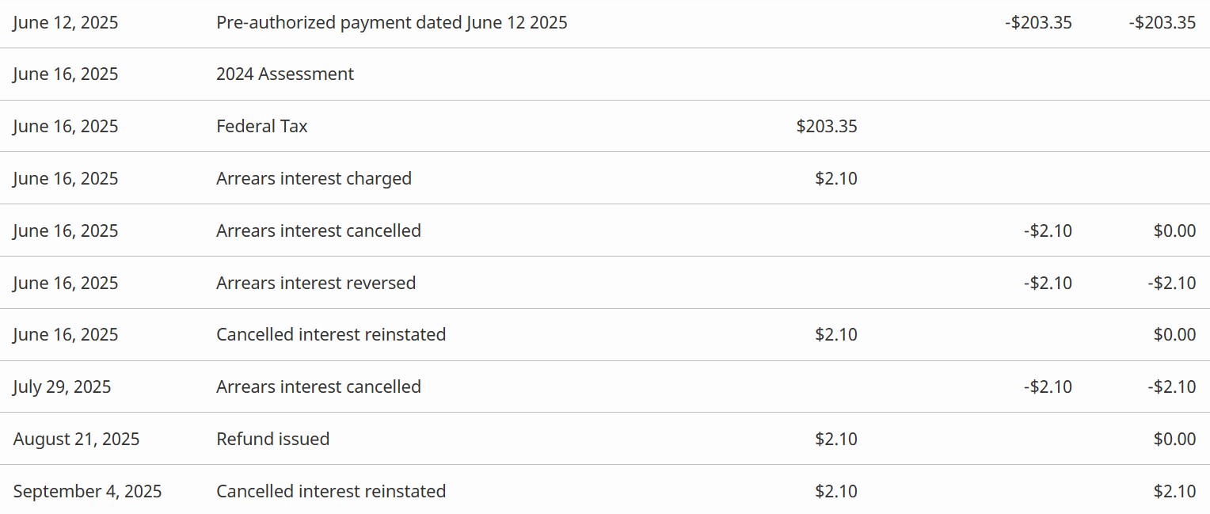The height and width of the screenshot is (514, 1210).
Task: Click the $203.35 Federal Tax amount
Action: (x=827, y=127)
